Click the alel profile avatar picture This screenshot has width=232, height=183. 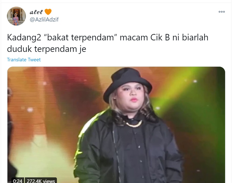point(16,16)
